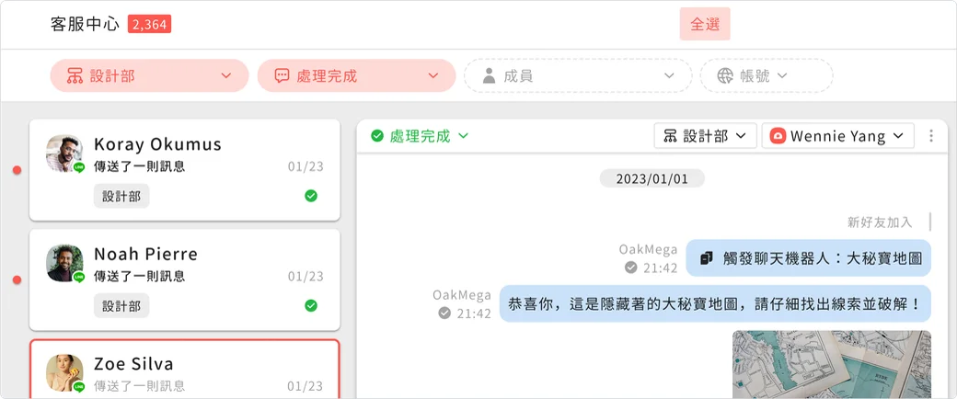Image resolution: width=957 pixels, height=399 pixels.
Task: Click Koray Okumus avatar photo
Action: 64,154
